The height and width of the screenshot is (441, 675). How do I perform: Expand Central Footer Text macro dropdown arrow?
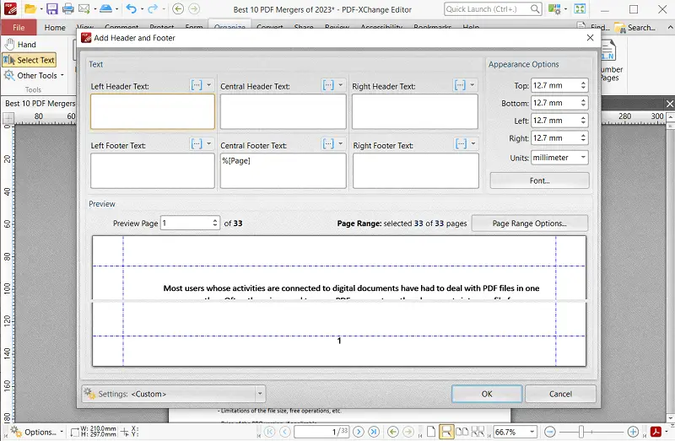[x=341, y=143]
